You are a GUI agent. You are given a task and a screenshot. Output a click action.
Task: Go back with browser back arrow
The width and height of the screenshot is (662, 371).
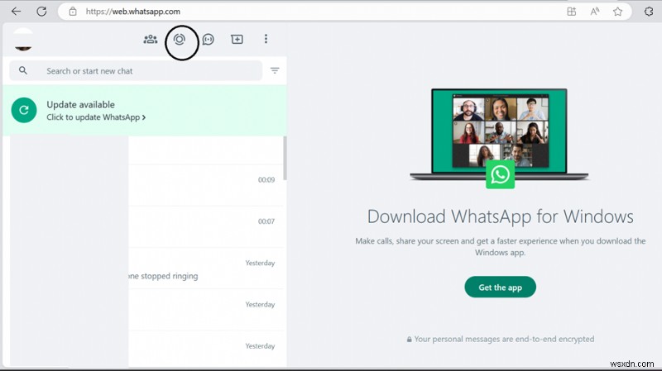click(x=16, y=12)
